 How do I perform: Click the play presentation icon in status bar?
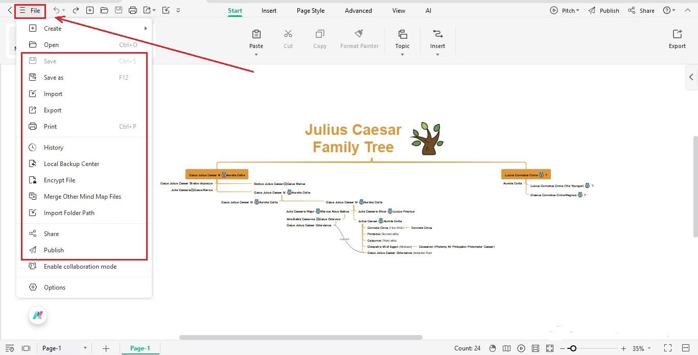coord(521,348)
